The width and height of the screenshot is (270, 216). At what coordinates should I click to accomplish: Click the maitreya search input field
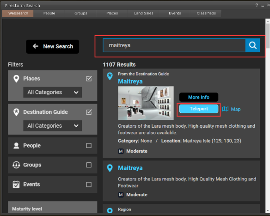coord(174,45)
